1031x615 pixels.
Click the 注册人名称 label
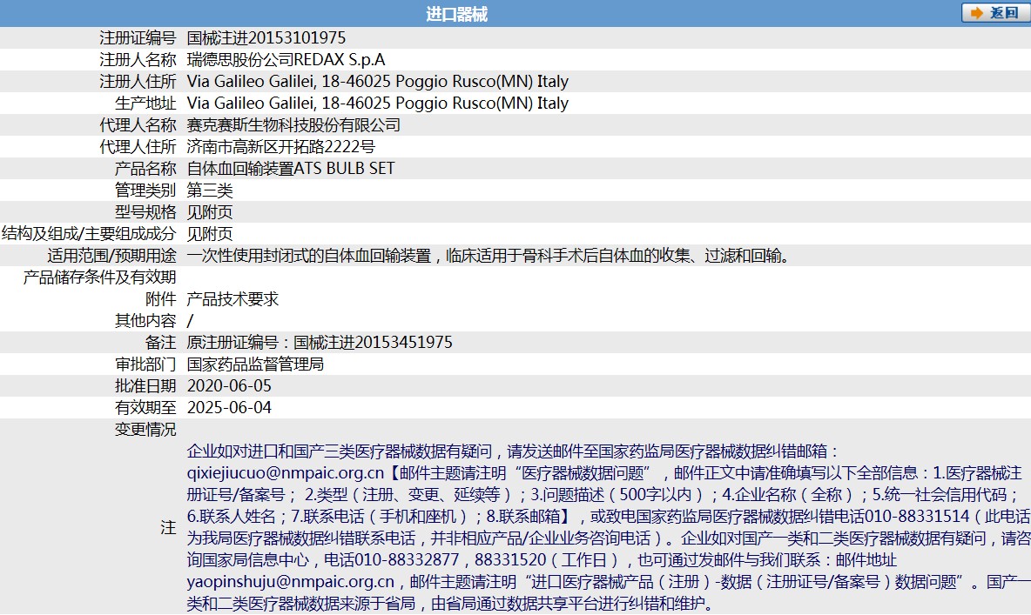138,60
